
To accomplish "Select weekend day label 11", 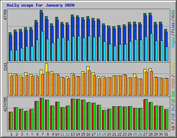I will click(62, 134).
